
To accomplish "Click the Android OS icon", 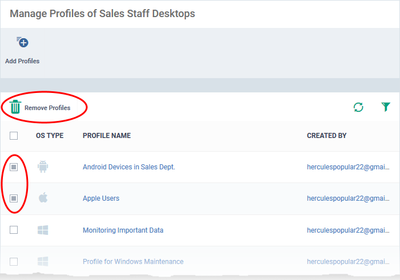I will [x=43, y=167].
